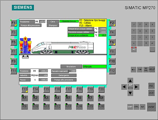Viewport: 158px width, 120px height.
Task: Click the ETR 500 train image
Action: click(x=62, y=48)
